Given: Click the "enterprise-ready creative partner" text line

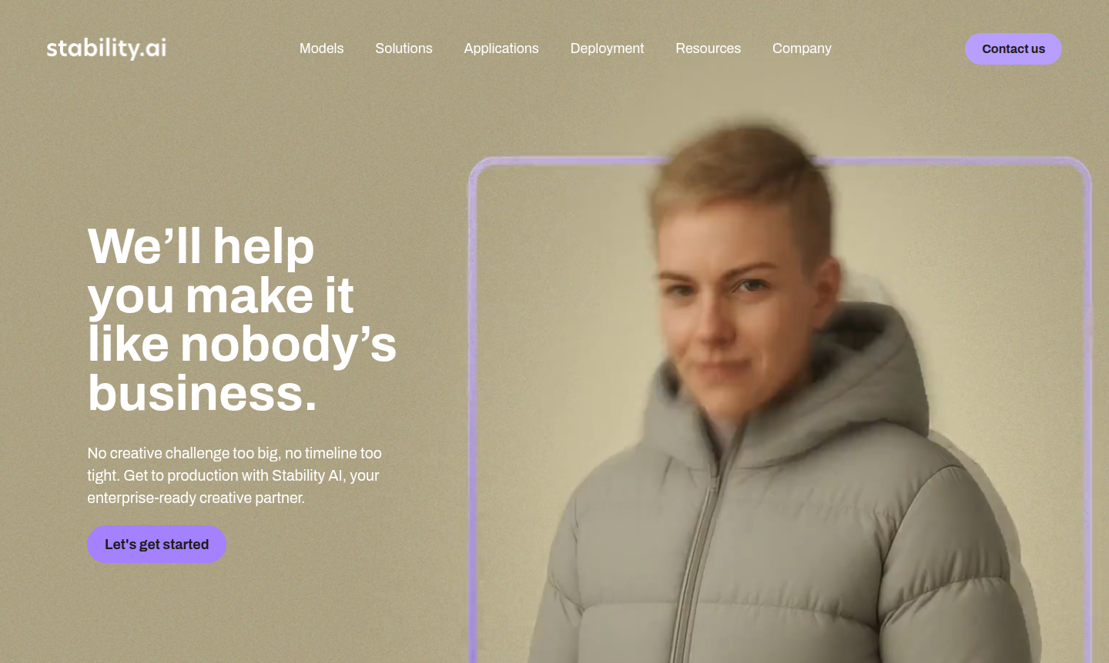Looking at the screenshot, I should coord(196,498).
